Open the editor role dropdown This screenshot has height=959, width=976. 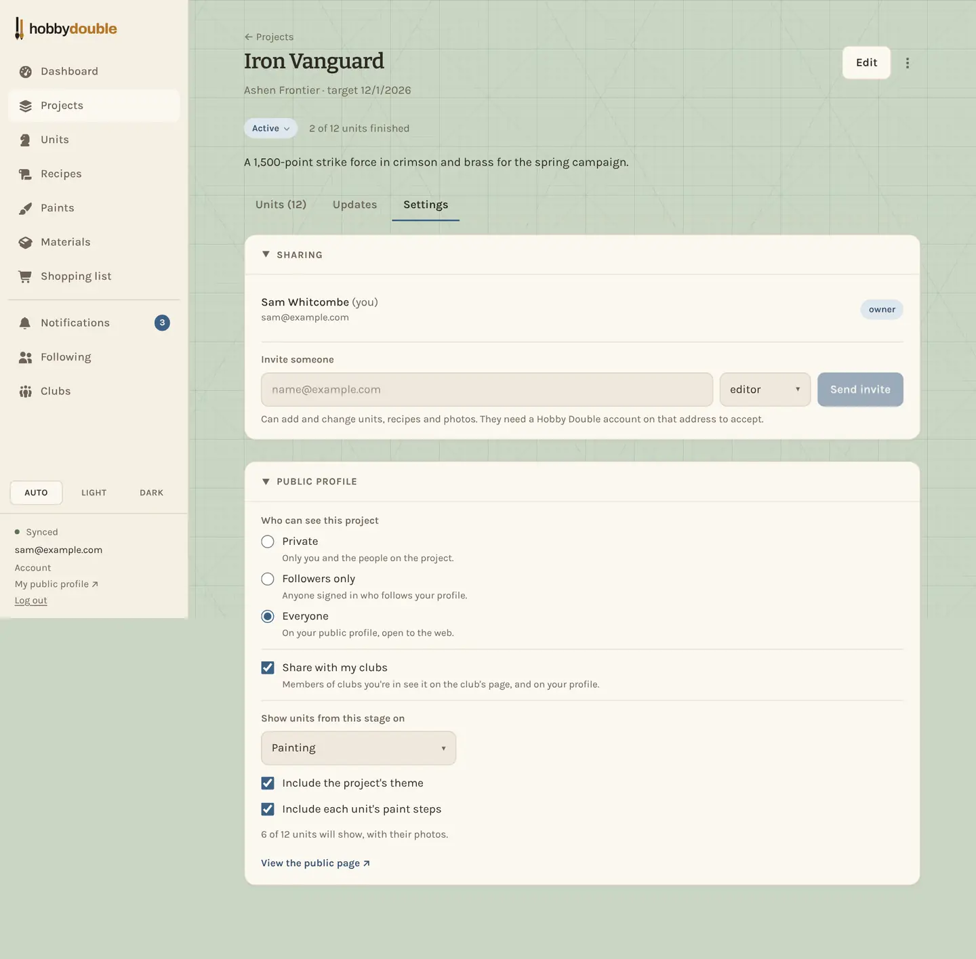(765, 390)
